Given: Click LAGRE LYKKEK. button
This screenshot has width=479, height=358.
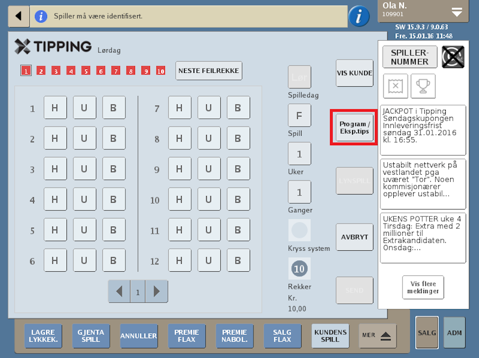Looking at the screenshot, I should (43, 335).
